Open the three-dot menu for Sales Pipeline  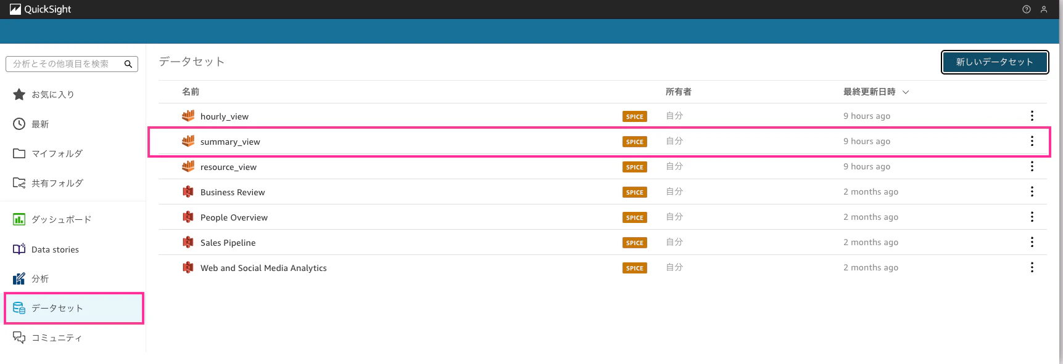[1032, 242]
